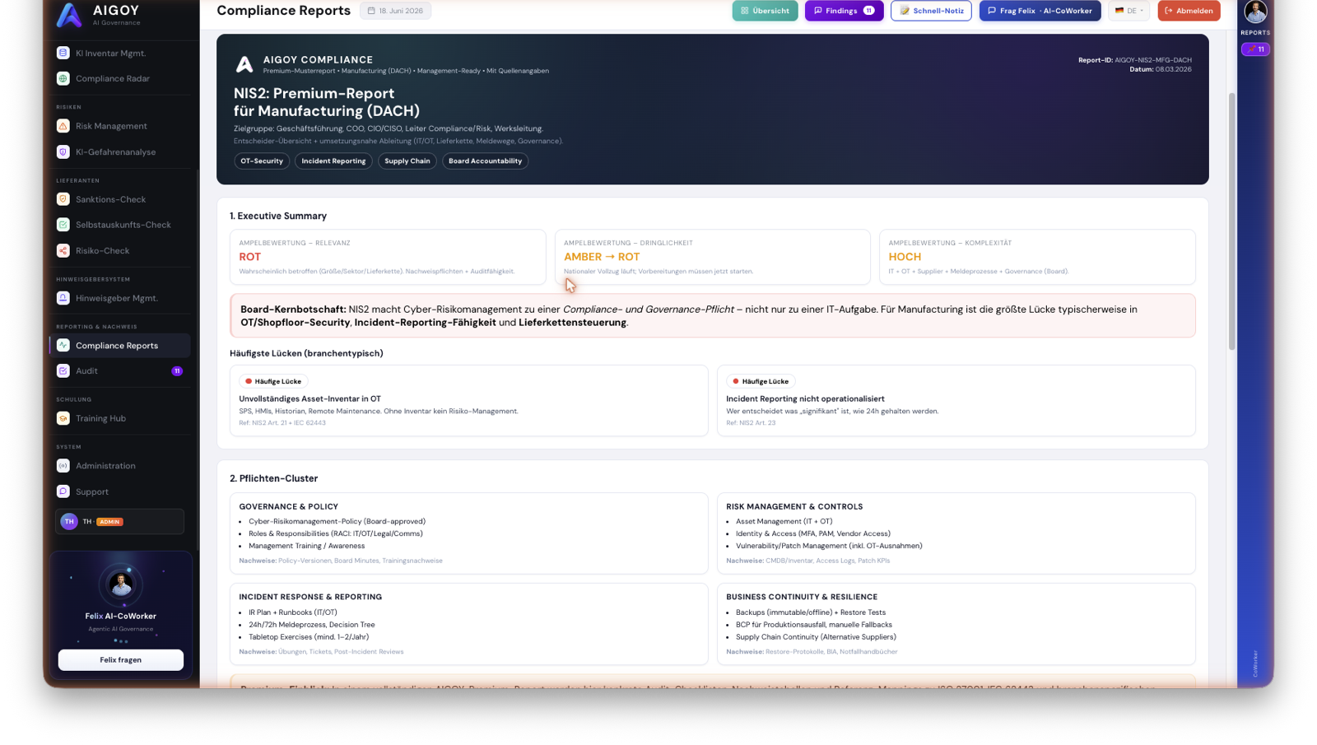
Task: Click the 1. Executive Summary heading
Action: point(278,217)
